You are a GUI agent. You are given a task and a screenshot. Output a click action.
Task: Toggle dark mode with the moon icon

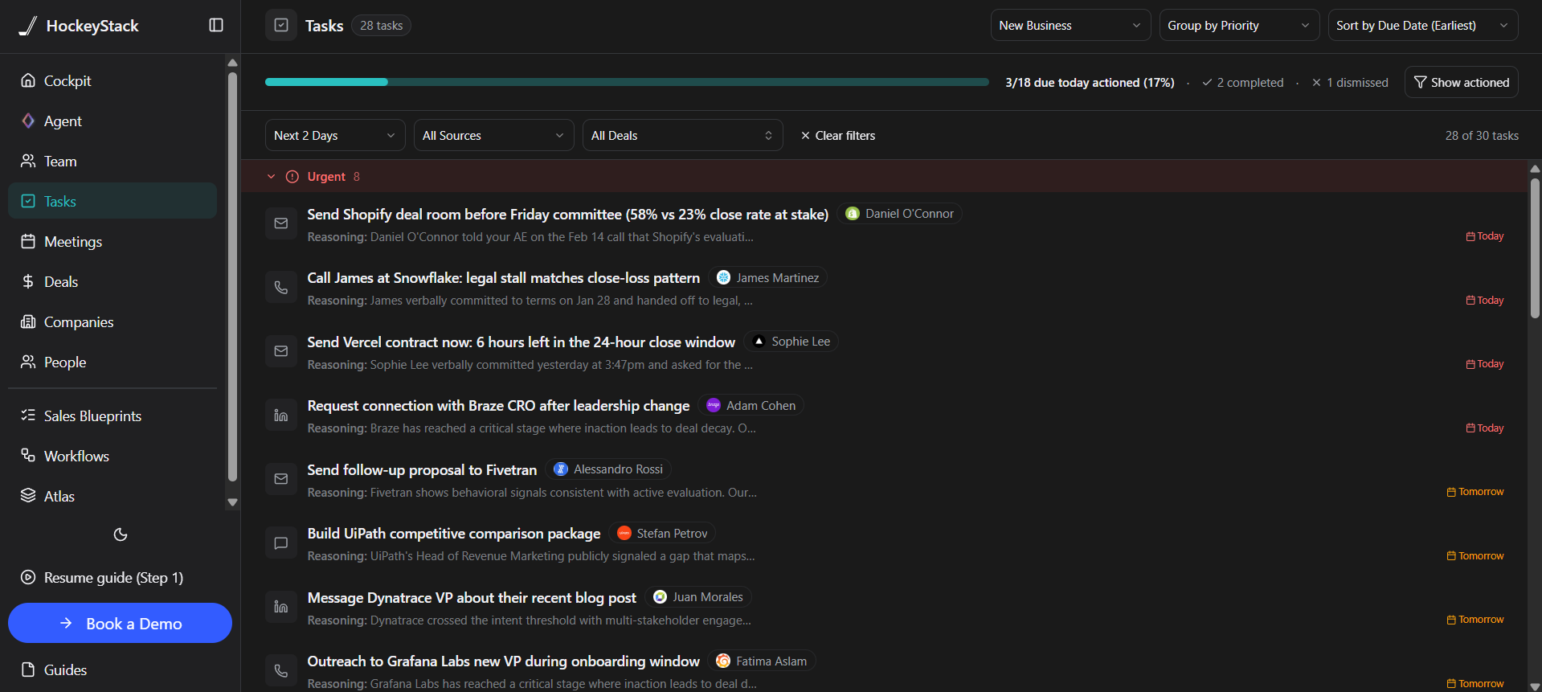(x=121, y=534)
